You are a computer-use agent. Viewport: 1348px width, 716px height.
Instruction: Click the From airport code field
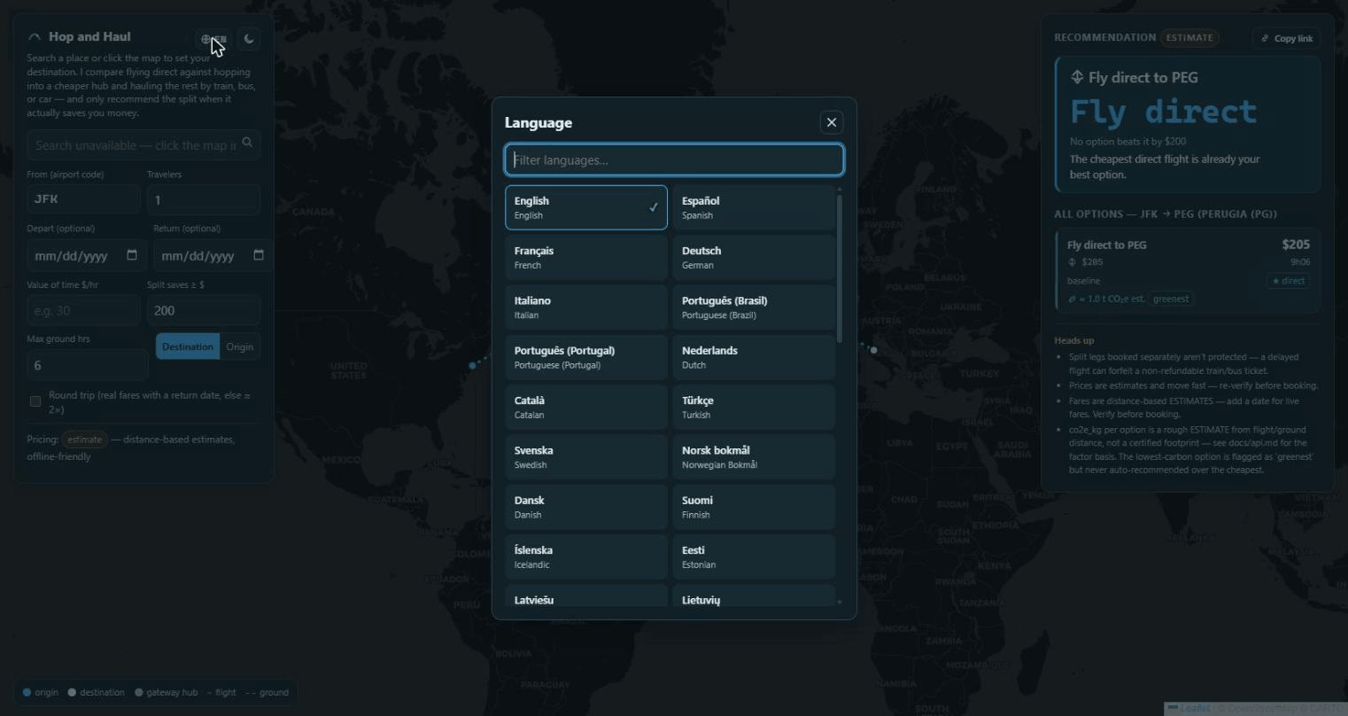point(83,199)
